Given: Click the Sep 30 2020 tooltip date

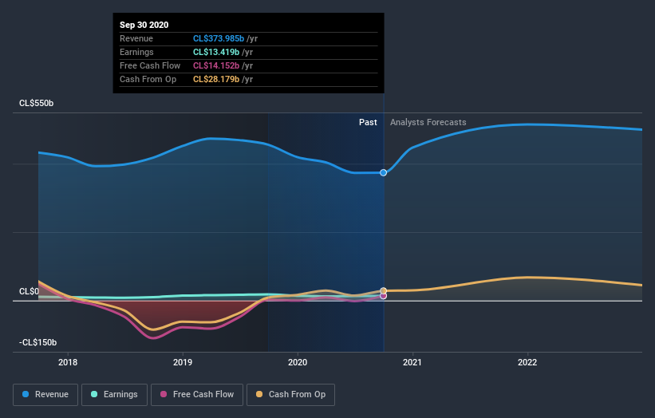Looking at the screenshot, I should pos(144,25).
